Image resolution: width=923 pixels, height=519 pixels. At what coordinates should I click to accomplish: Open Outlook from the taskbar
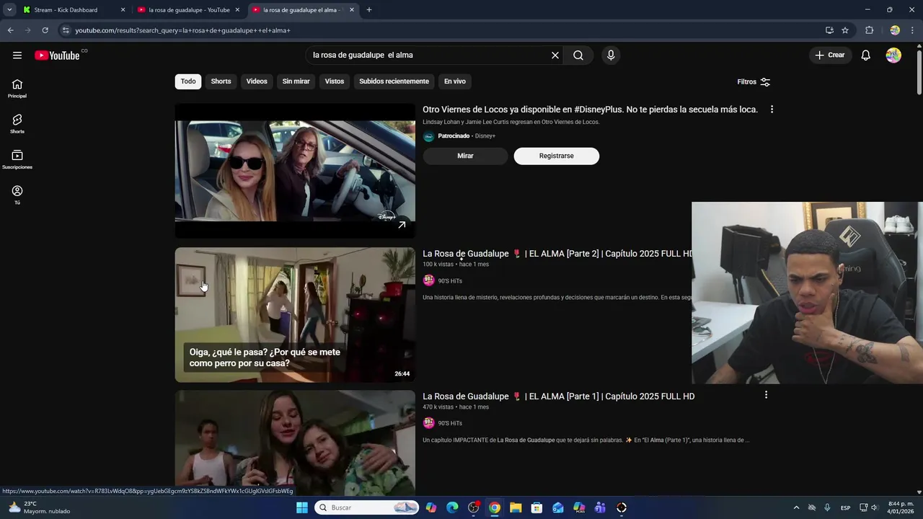point(557,507)
